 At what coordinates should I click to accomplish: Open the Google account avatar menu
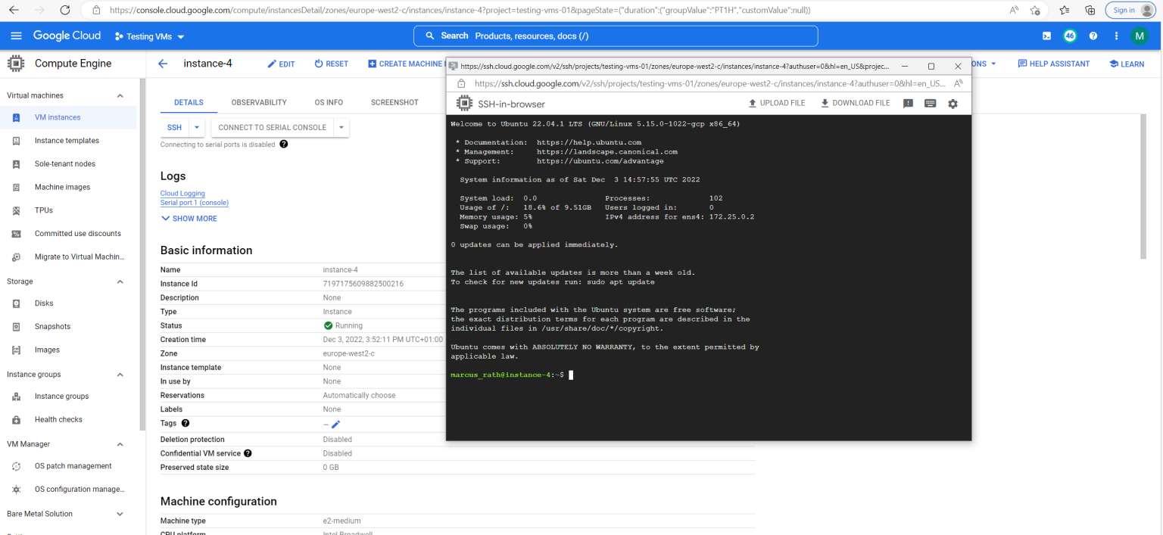coord(1140,36)
